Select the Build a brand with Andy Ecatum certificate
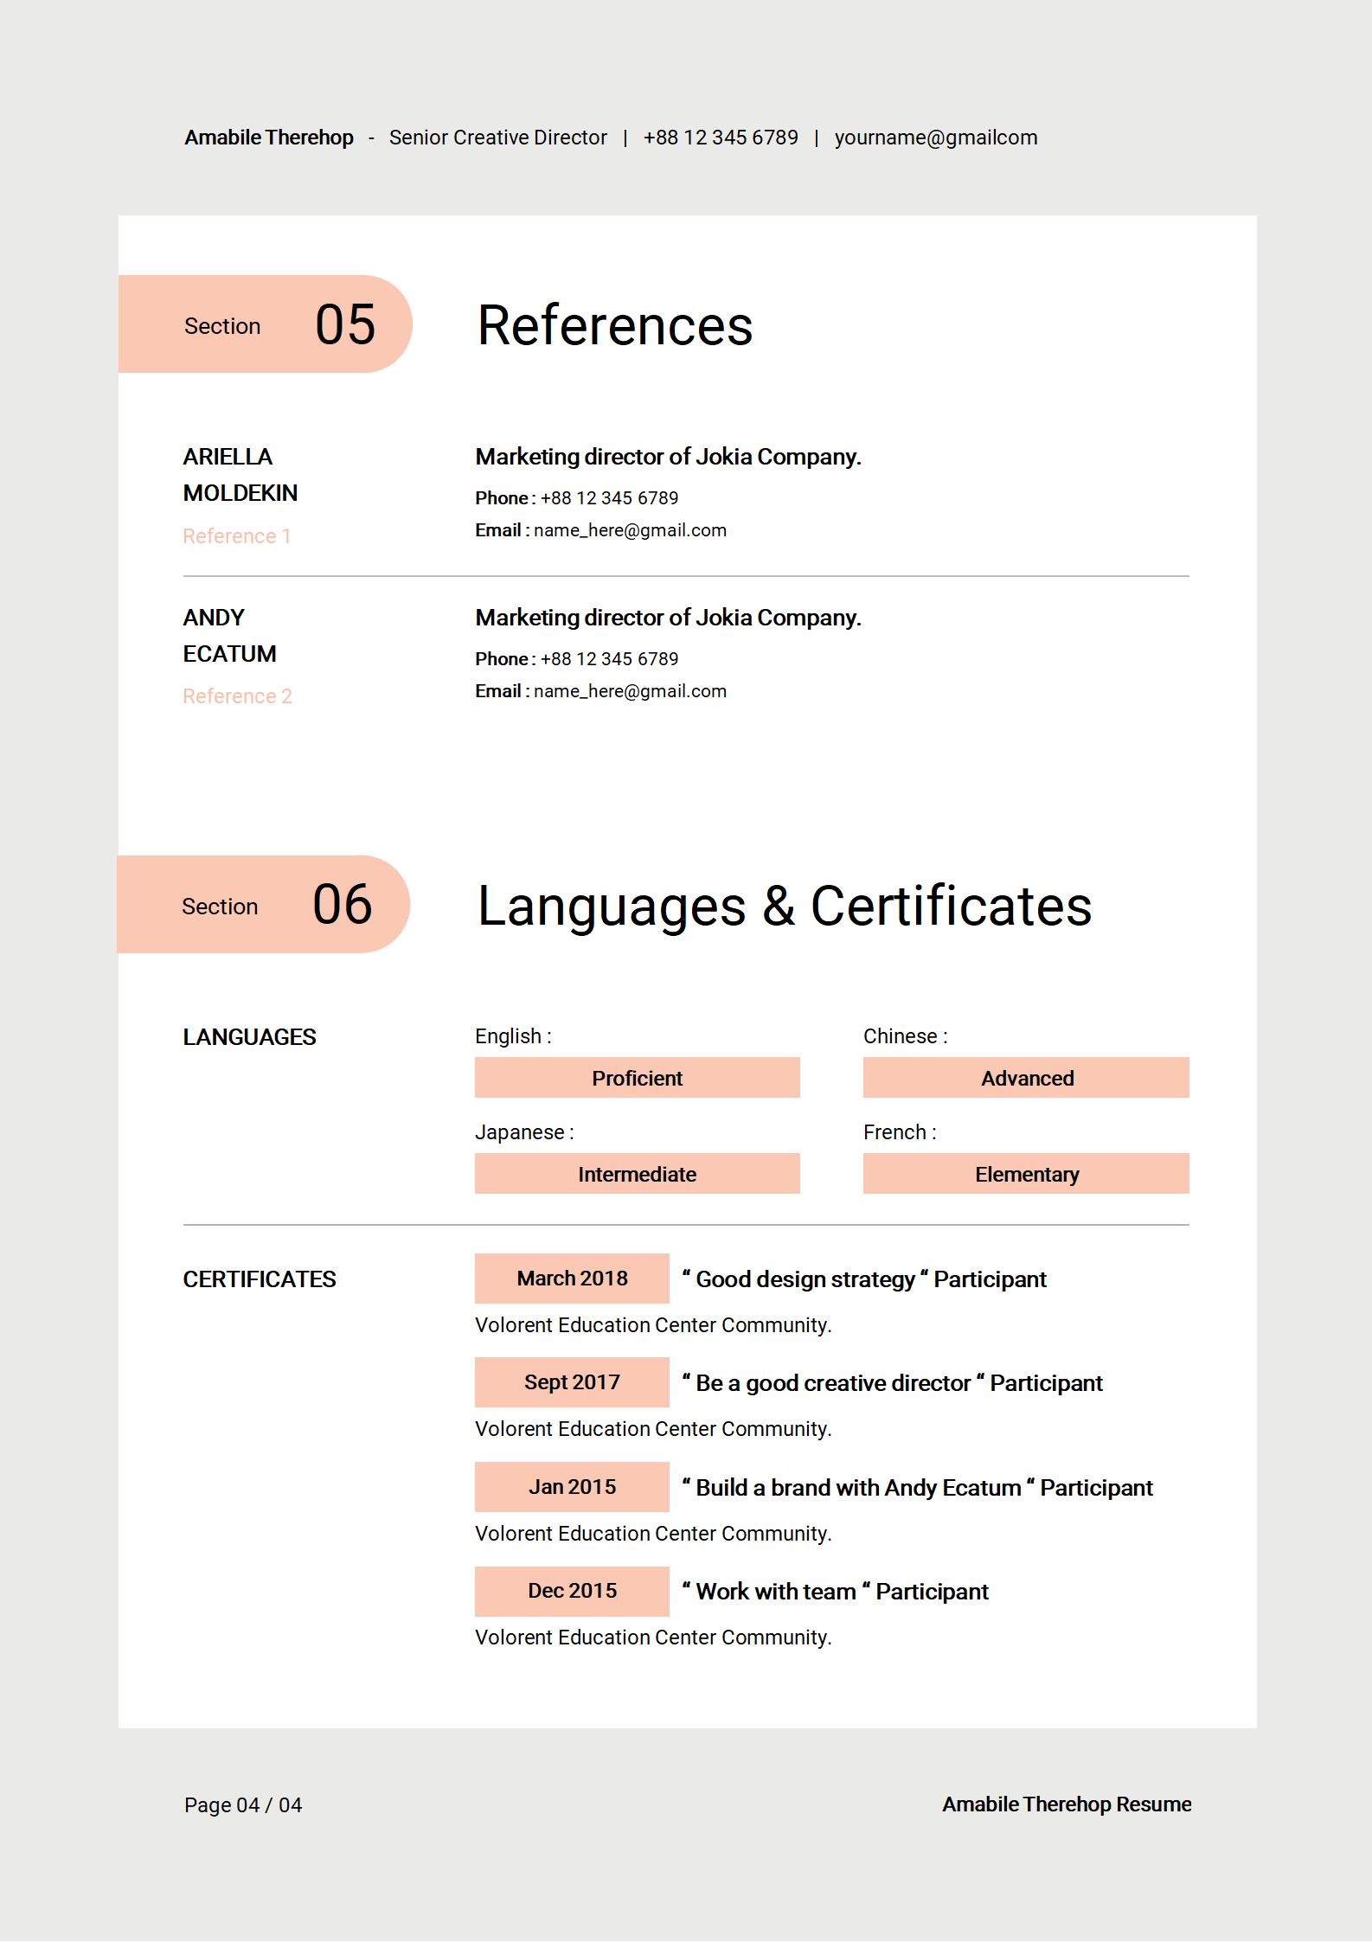Image resolution: width=1372 pixels, height=1942 pixels. tap(917, 1488)
